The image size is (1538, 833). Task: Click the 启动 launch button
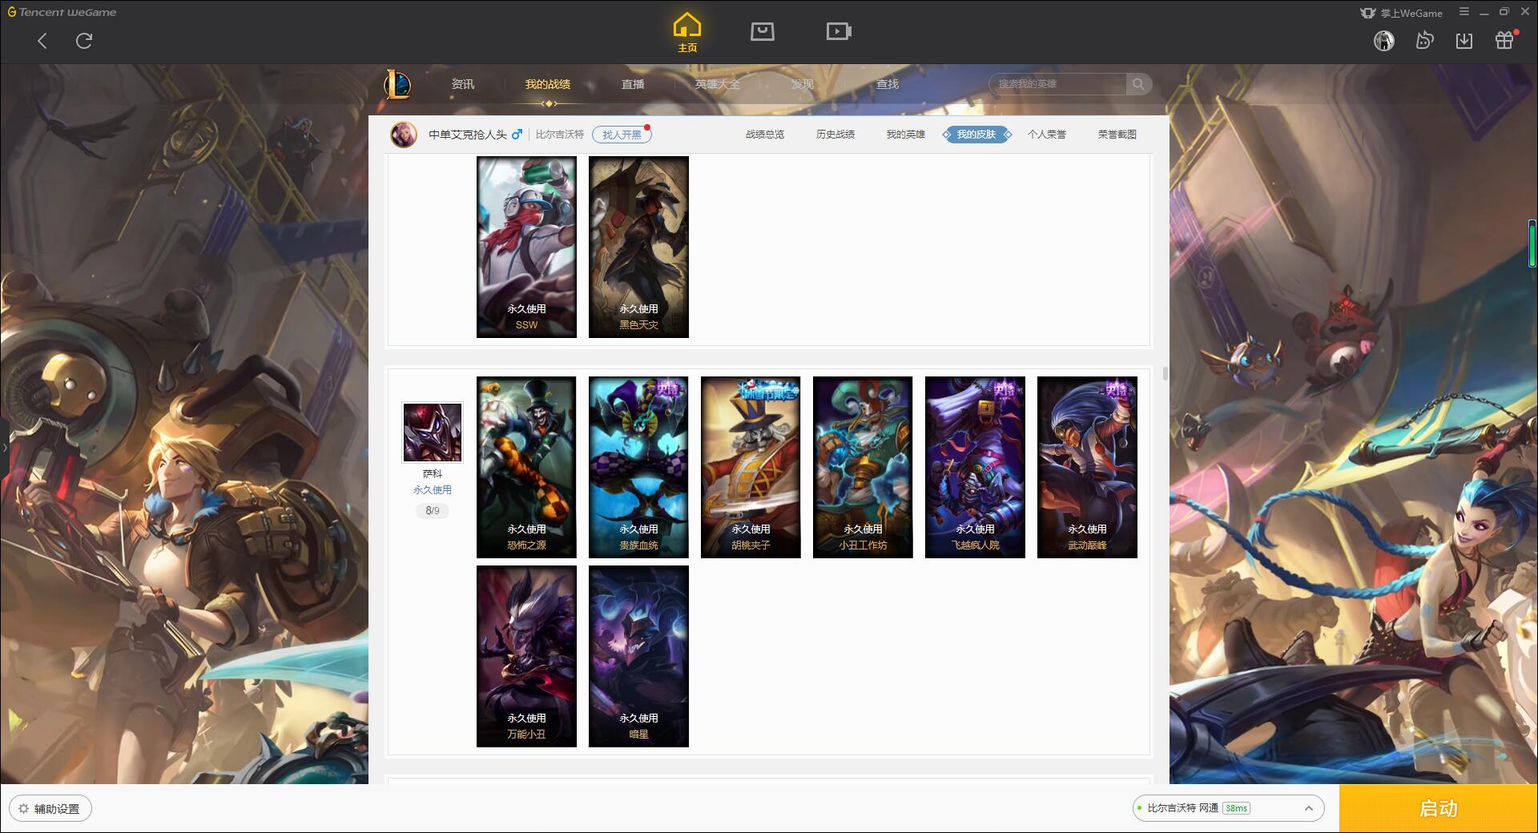1438,808
